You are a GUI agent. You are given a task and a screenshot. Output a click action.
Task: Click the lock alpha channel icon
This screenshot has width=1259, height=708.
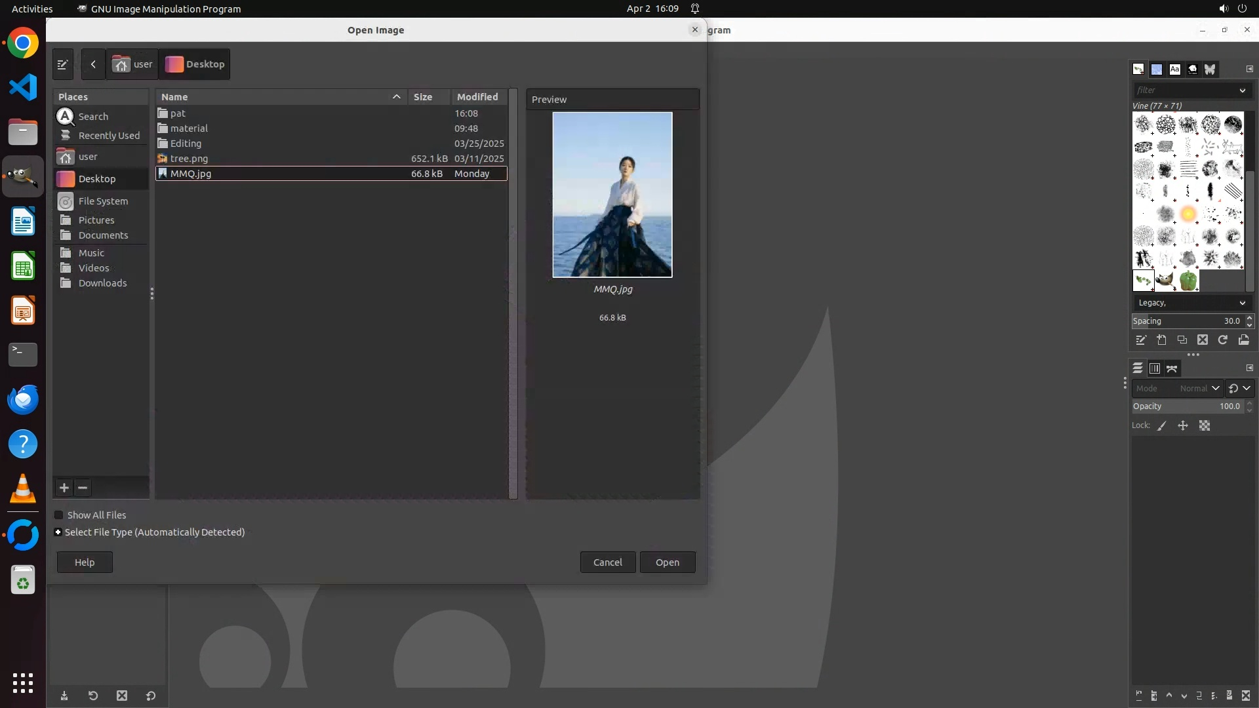click(1205, 426)
